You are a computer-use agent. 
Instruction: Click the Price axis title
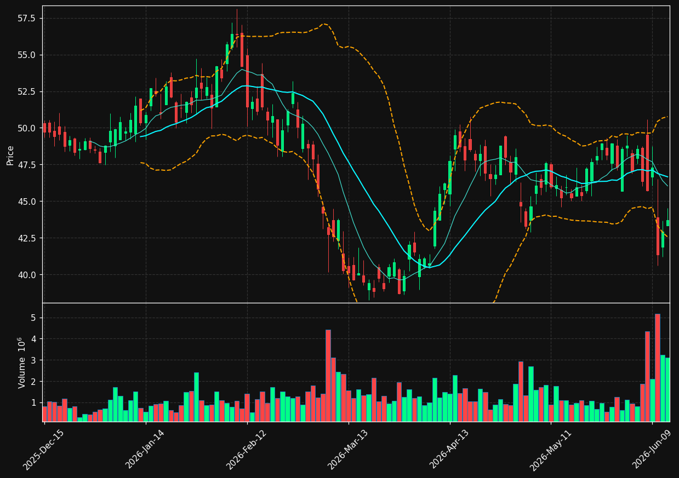coord(10,155)
